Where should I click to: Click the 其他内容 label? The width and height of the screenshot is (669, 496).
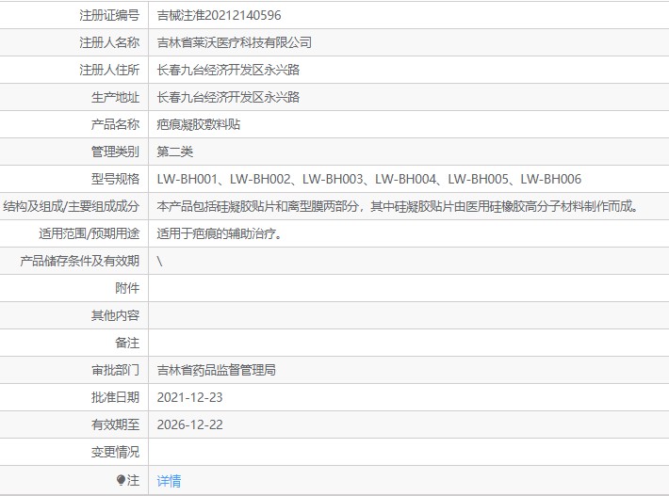coord(115,315)
